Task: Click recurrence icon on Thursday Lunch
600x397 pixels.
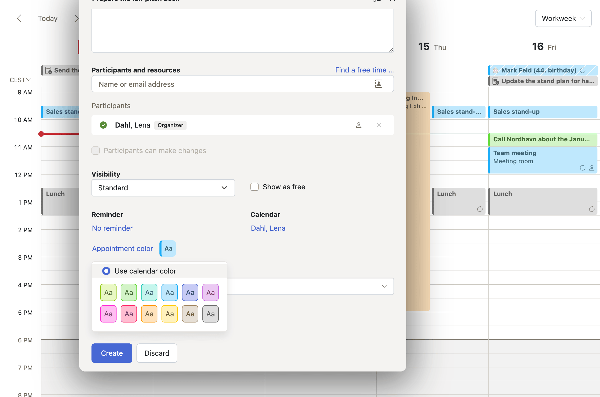Action: tap(480, 209)
